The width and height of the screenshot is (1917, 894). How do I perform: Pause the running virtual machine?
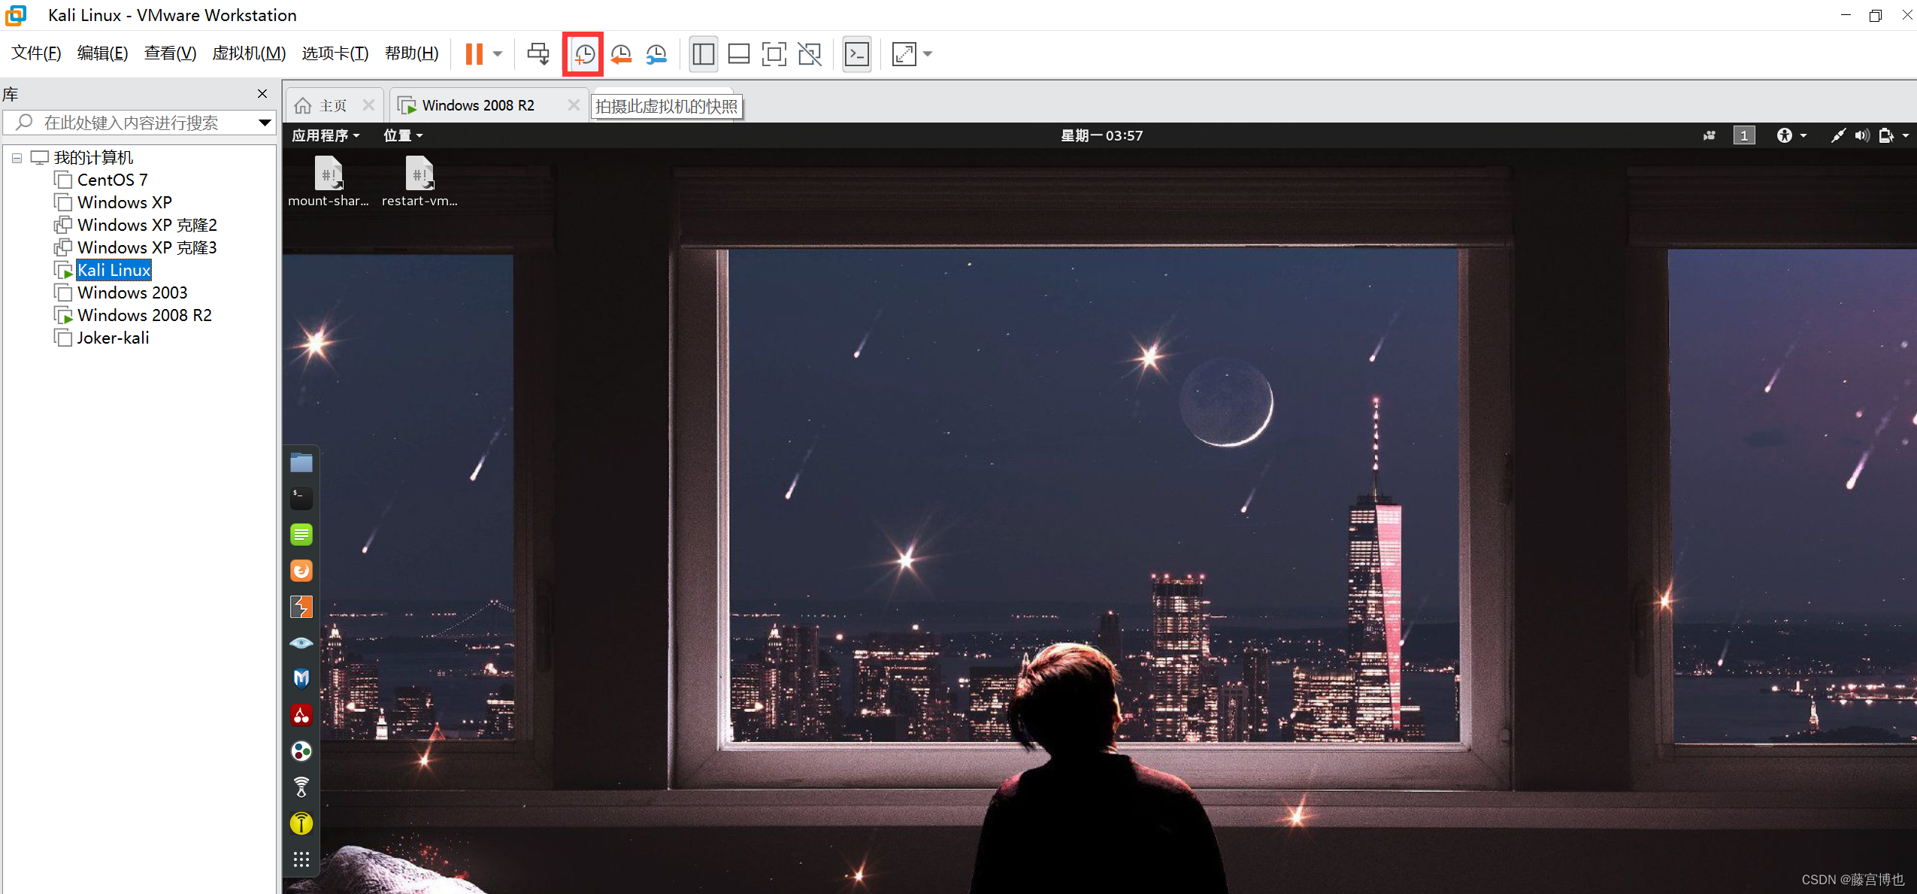pyautogui.click(x=474, y=53)
